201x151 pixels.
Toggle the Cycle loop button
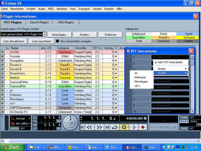click(115, 127)
